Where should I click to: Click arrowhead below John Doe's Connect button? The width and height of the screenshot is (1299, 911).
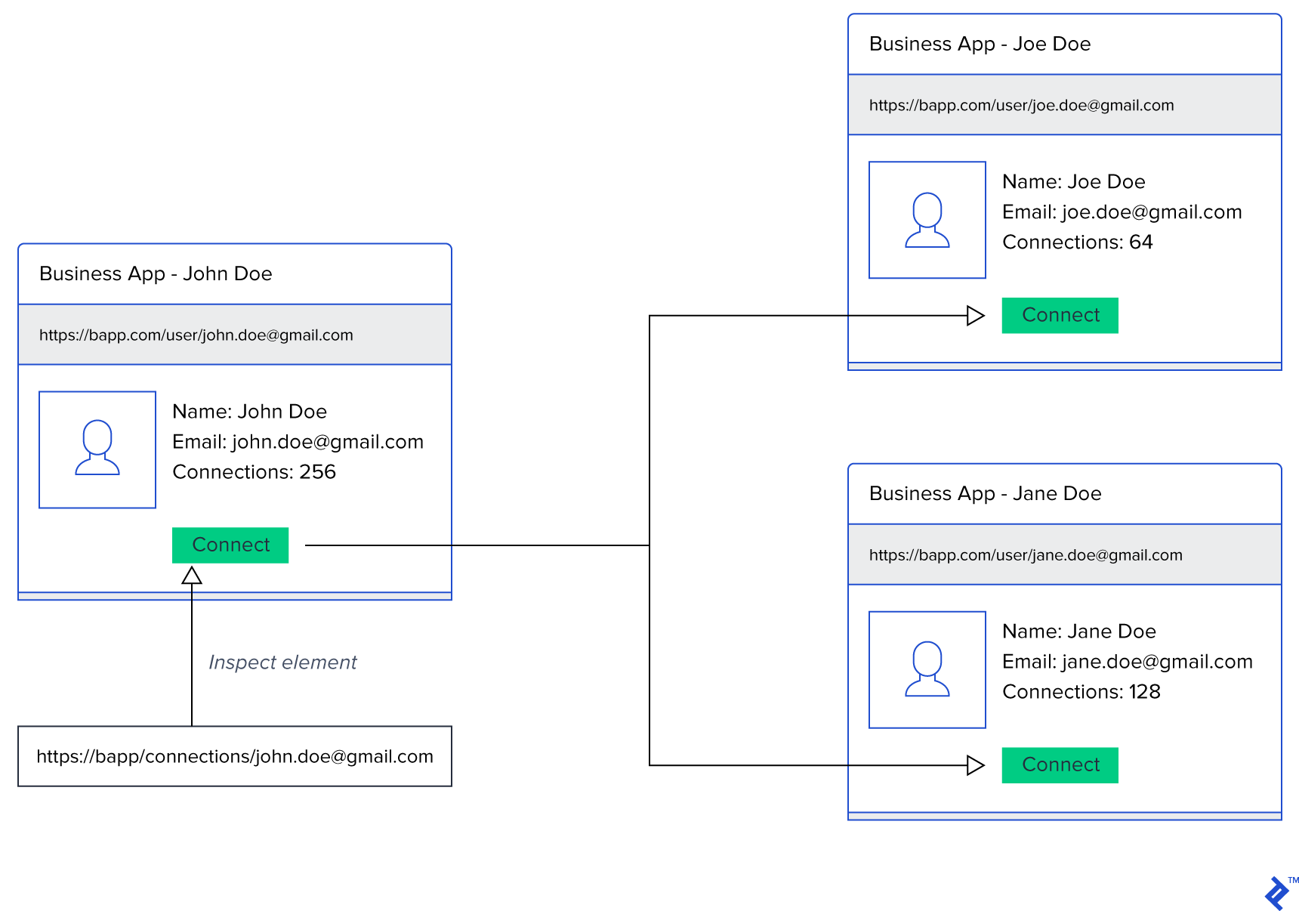pos(192,576)
